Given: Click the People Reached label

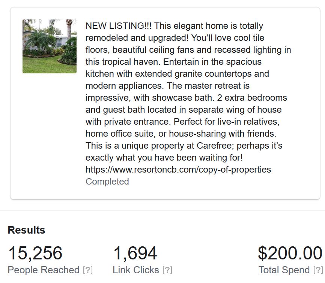Looking at the screenshot, I should [x=44, y=270].
